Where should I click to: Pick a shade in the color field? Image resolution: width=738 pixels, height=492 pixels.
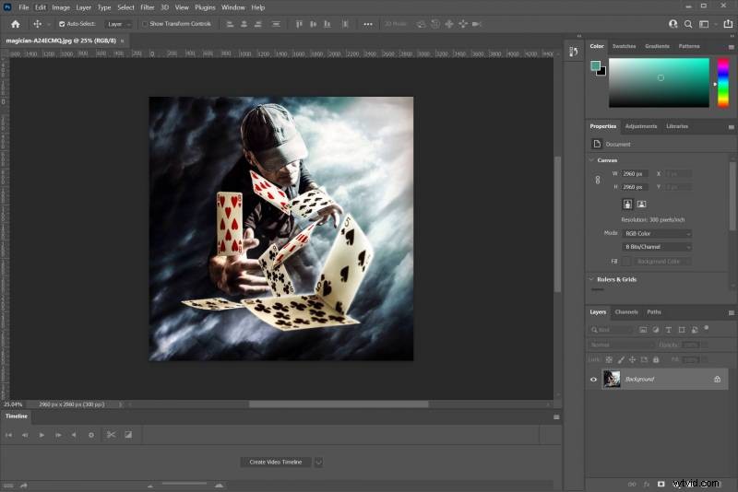click(659, 83)
